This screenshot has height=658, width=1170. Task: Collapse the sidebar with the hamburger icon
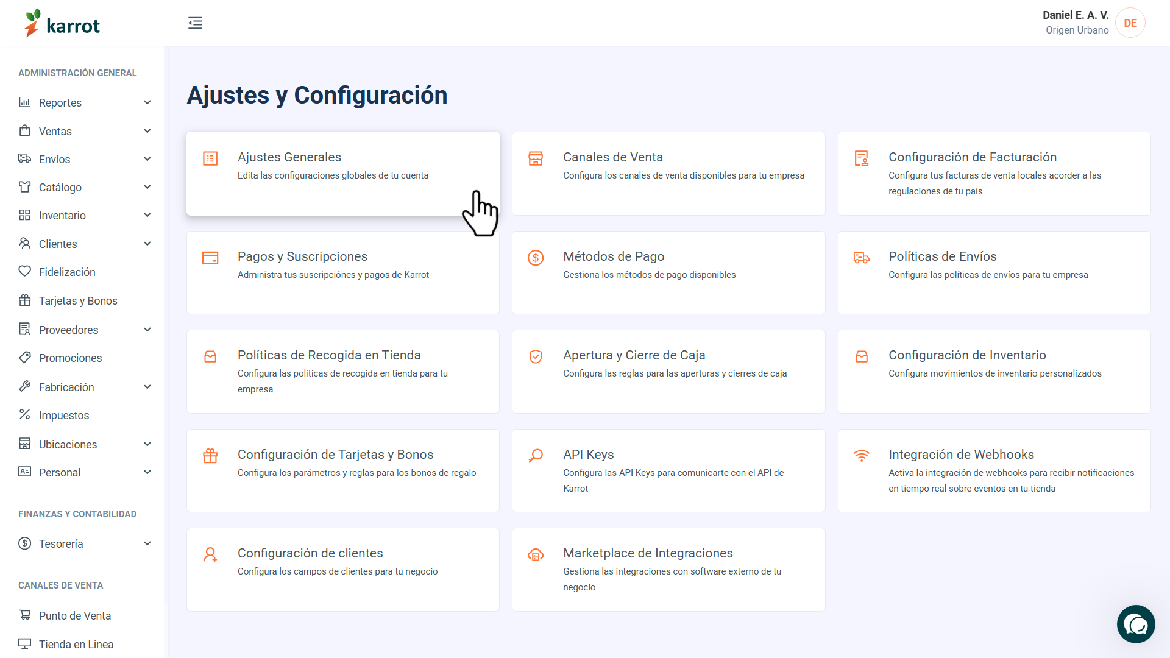click(x=195, y=23)
